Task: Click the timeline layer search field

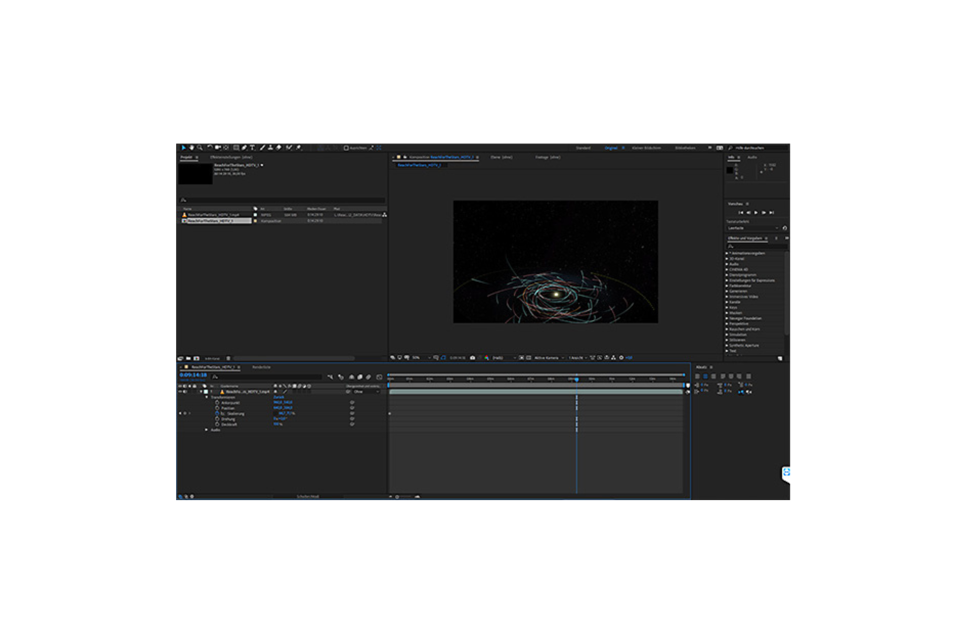Action: click(267, 377)
